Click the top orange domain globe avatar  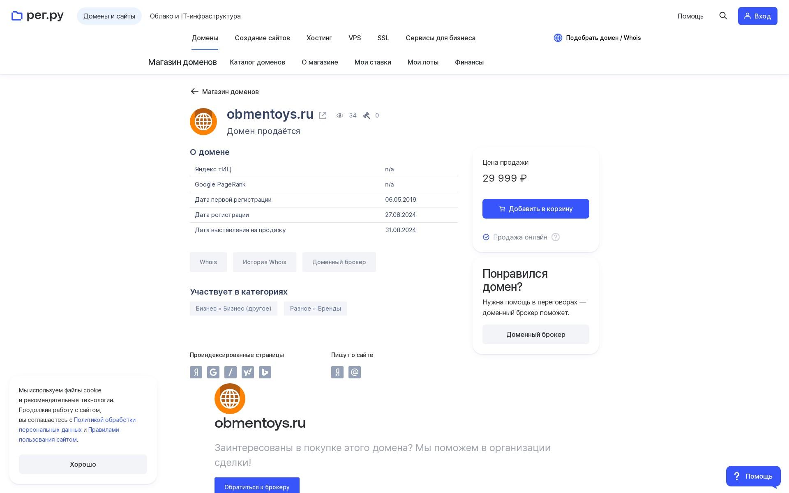pos(203,122)
